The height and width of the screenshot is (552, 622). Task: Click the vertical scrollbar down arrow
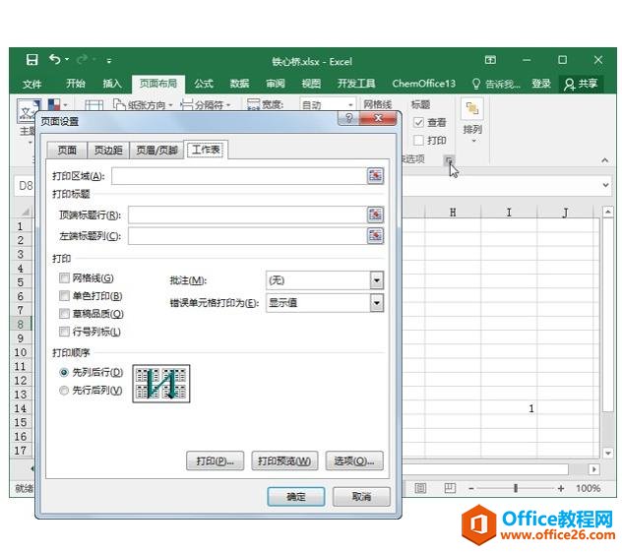(x=607, y=453)
